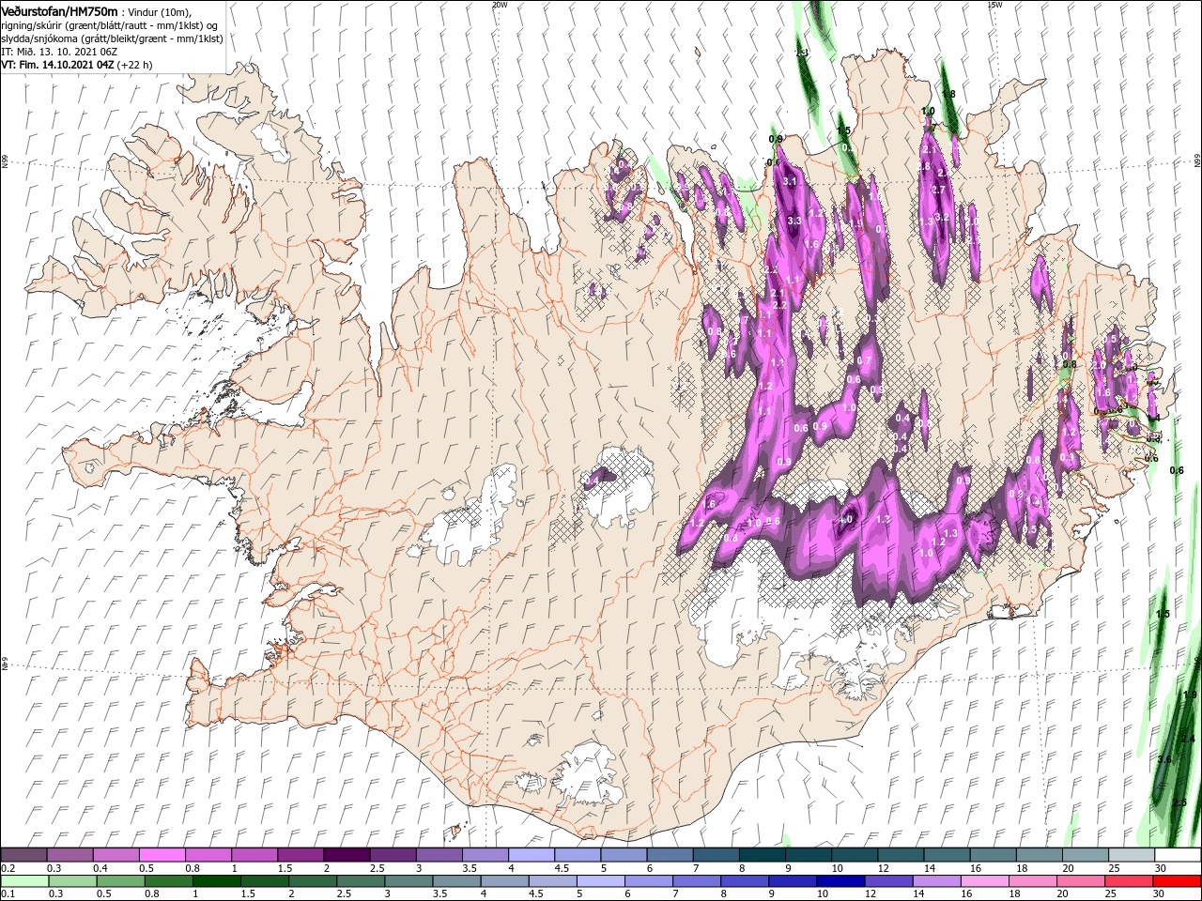This screenshot has height=901, width=1202.
Task: Click the 2.7 snowfall value in northeast
Action: point(937,190)
